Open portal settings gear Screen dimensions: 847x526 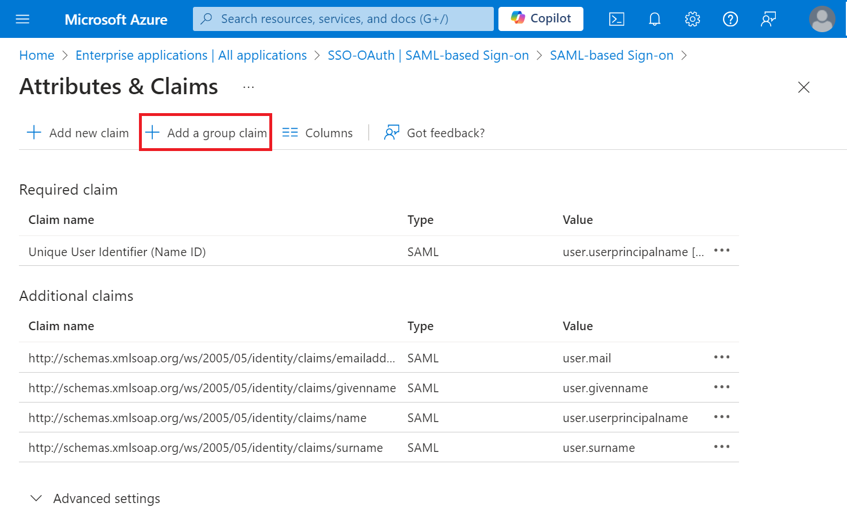[x=692, y=20]
